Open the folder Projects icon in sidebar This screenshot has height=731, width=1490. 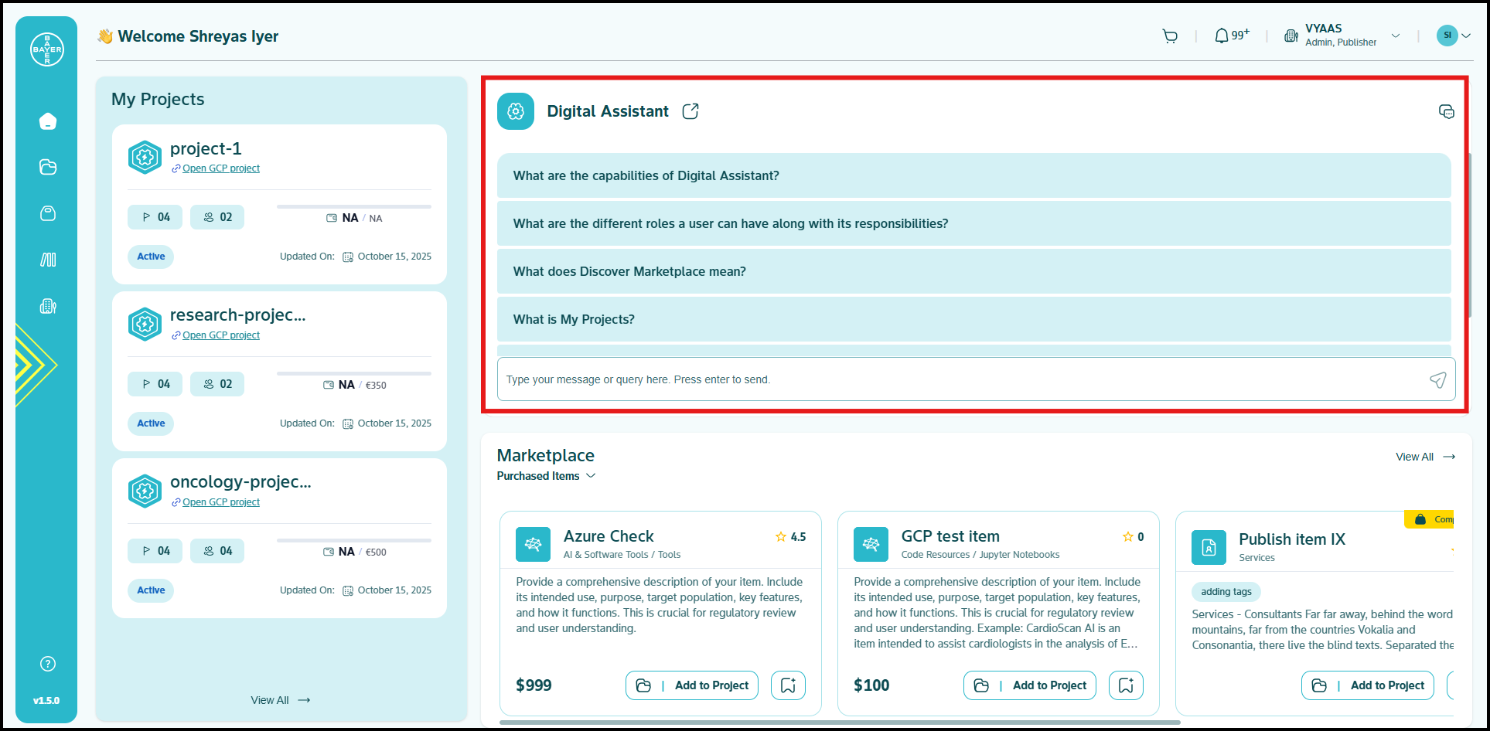point(48,167)
